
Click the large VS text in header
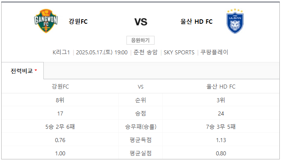(x=141, y=22)
